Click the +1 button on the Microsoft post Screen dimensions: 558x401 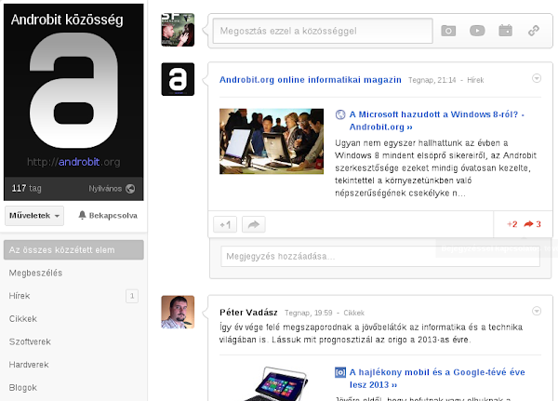click(225, 225)
